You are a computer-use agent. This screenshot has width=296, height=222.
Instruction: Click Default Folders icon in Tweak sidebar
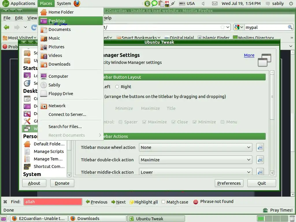point(27,144)
